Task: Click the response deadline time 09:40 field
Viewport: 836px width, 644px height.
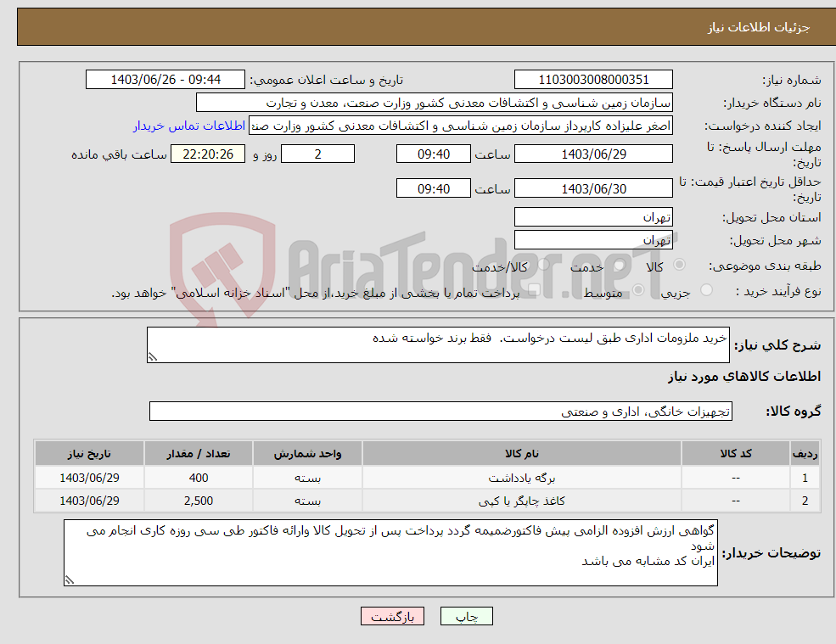Action: tap(434, 154)
